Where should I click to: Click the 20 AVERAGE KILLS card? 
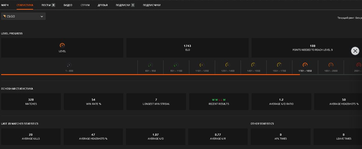tap(31, 136)
